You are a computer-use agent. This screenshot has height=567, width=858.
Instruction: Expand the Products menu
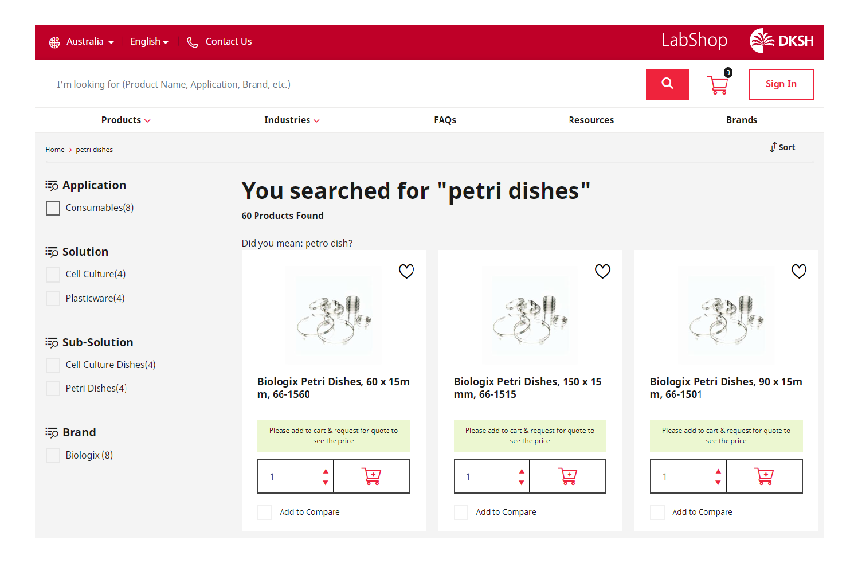[126, 120]
